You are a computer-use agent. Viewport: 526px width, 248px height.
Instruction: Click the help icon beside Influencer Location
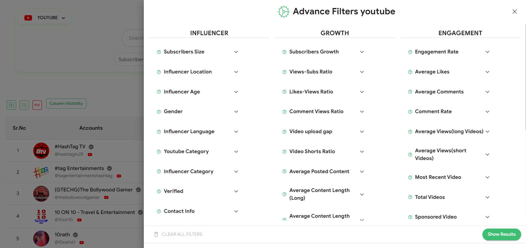[159, 72]
